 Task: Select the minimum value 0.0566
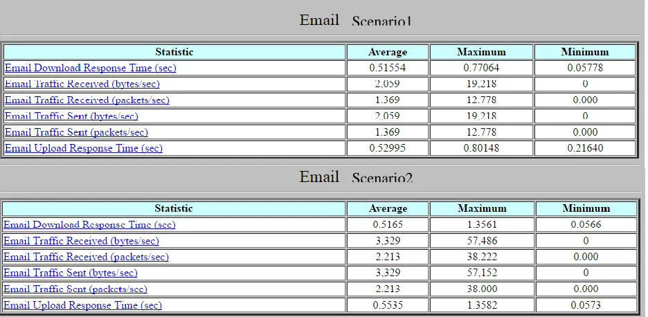[x=586, y=225]
